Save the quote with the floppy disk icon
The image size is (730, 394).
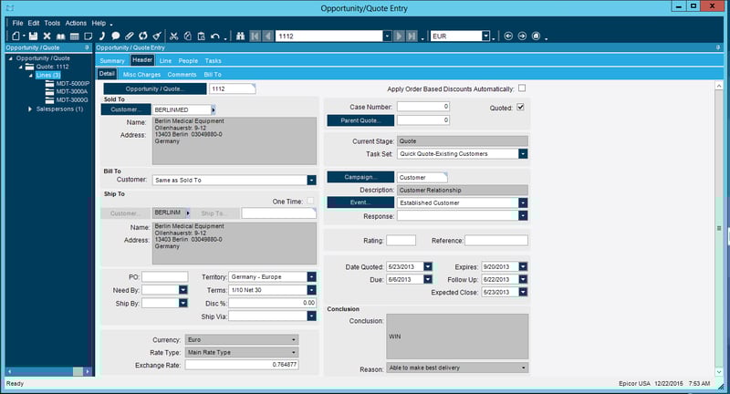tap(33, 36)
